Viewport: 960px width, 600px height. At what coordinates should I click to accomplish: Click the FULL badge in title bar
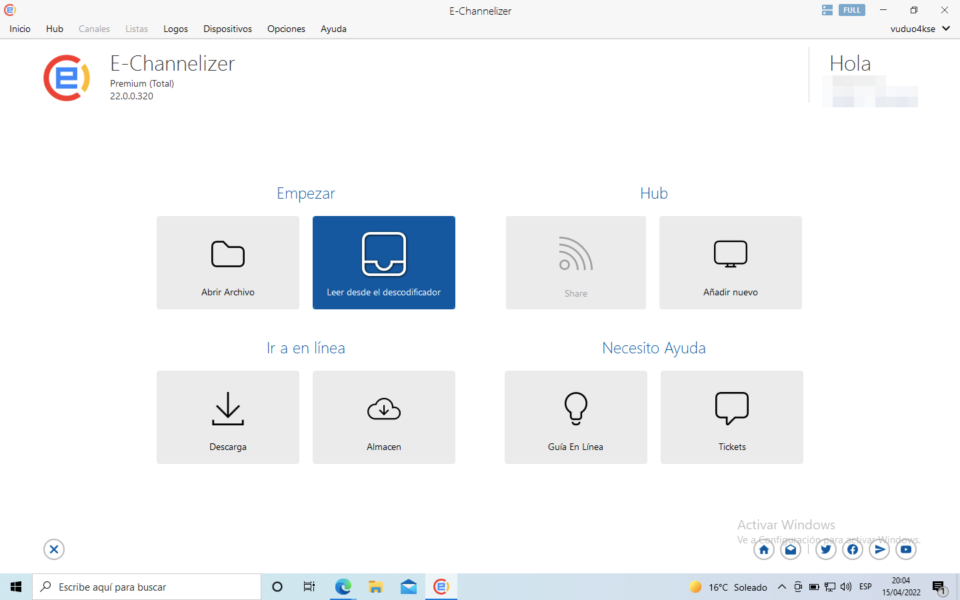click(x=851, y=10)
